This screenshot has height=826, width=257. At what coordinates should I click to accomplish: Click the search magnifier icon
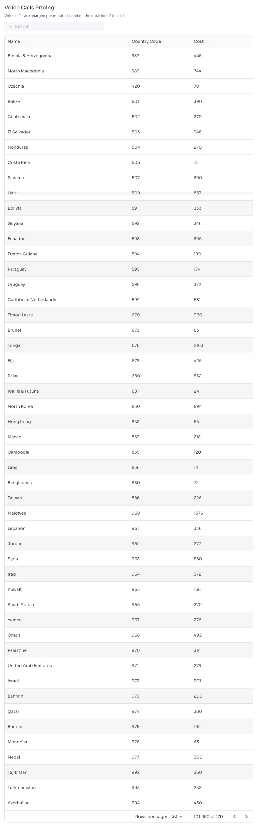(x=10, y=27)
